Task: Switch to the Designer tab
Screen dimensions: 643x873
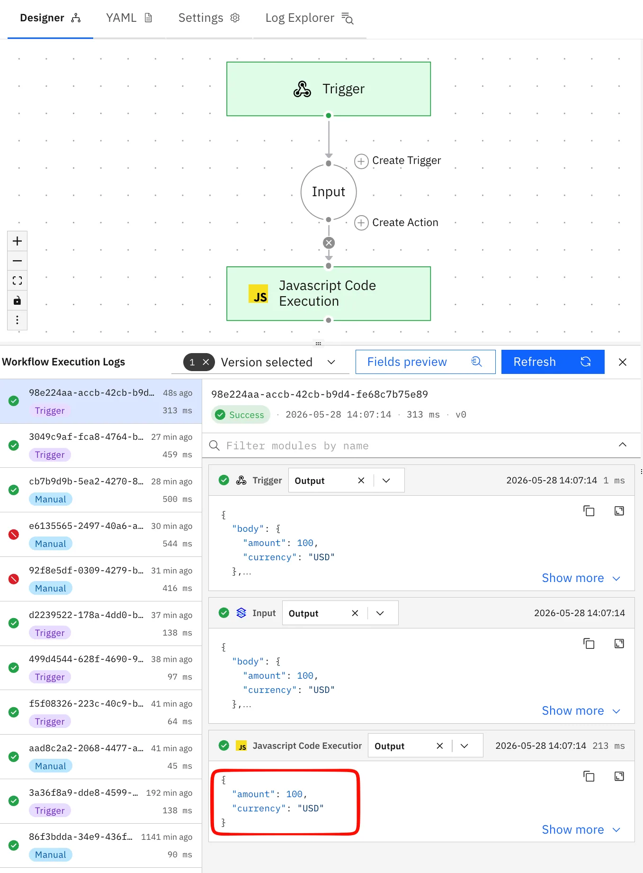Action: point(50,18)
